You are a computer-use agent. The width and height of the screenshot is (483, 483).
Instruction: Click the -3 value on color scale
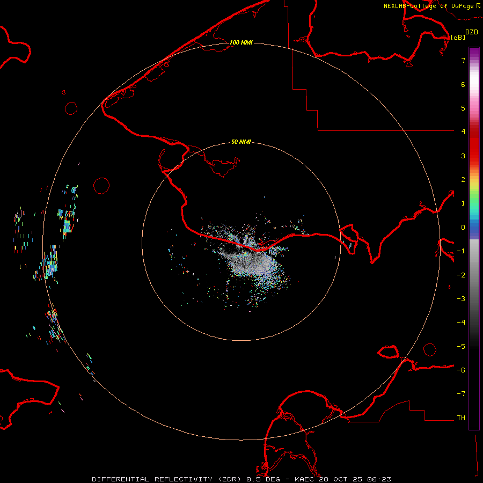461,299
